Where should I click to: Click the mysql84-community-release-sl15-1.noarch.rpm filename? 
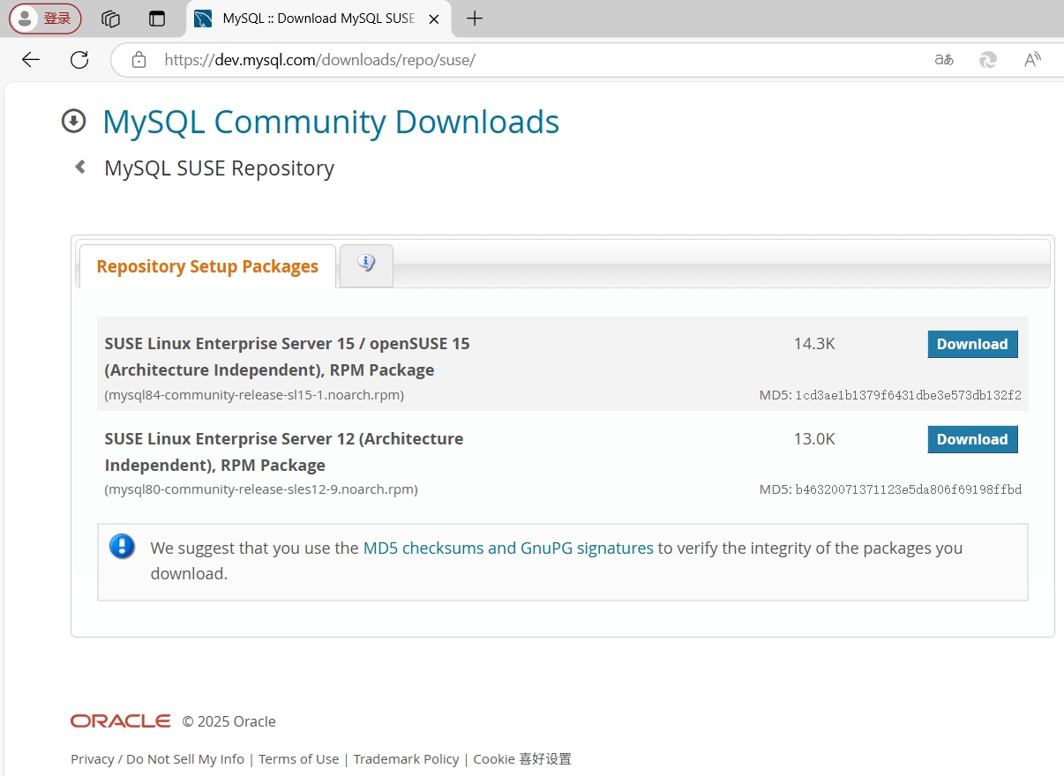(x=254, y=395)
